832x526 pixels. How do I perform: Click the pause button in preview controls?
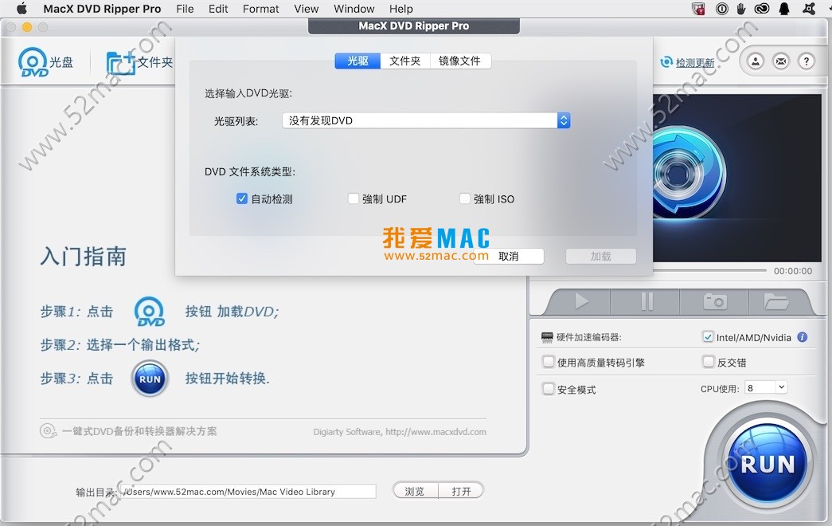[646, 302]
